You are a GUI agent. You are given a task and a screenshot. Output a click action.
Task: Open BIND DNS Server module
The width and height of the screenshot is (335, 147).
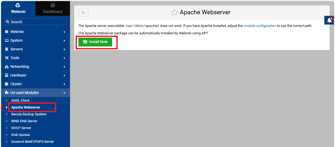pyautogui.click(x=24, y=121)
